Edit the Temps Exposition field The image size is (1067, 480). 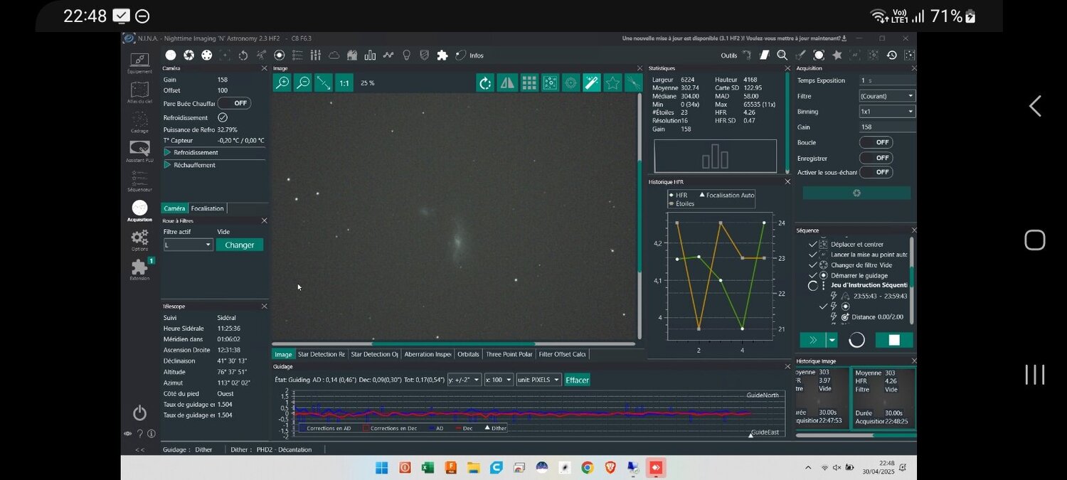(887, 80)
